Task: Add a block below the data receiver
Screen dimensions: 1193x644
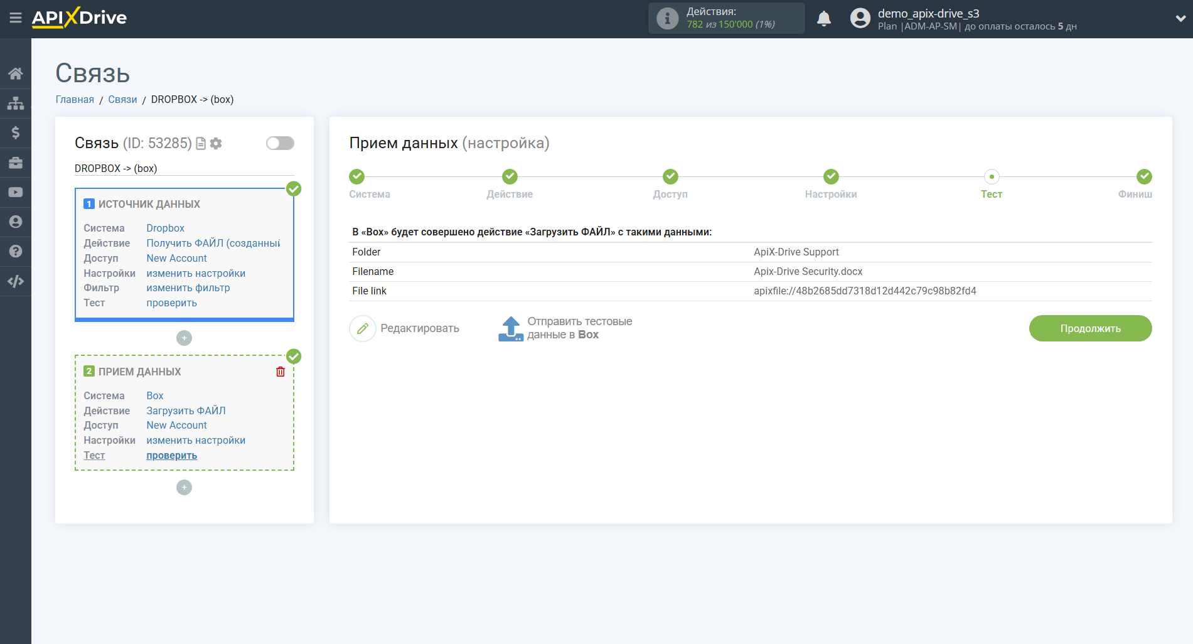Action: click(184, 488)
